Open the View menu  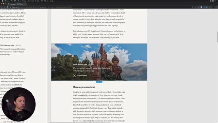click(19, 1)
